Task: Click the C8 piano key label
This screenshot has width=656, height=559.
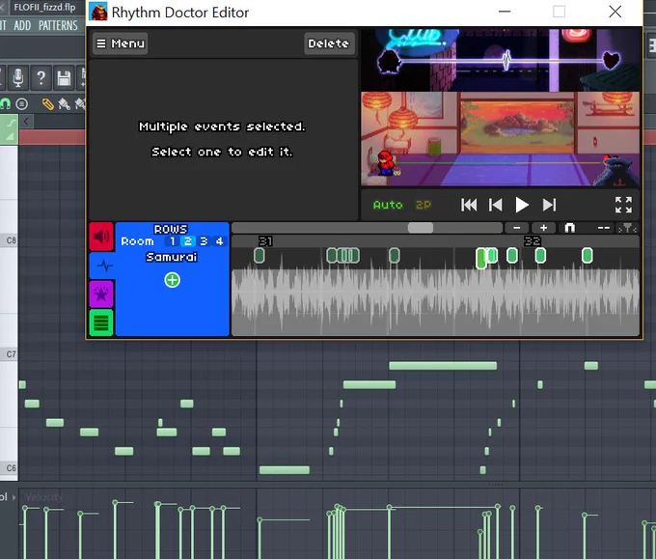Action: click(11, 240)
